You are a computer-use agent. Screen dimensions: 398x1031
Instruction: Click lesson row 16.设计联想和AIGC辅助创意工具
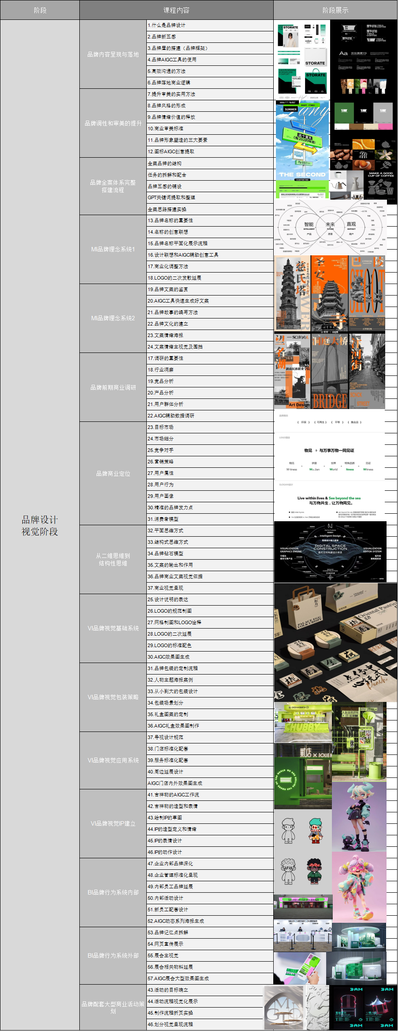click(x=210, y=255)
